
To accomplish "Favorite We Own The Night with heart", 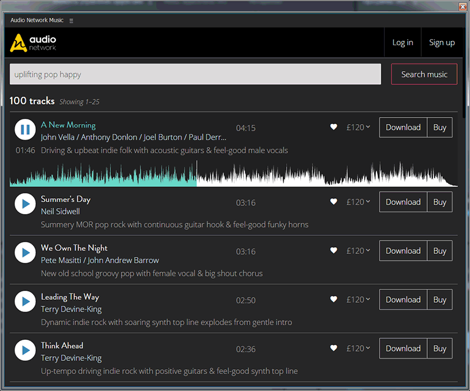I will point(334,250).
